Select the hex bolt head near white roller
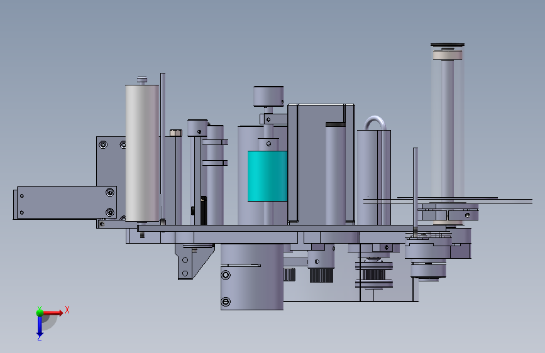The width and height of the screenshot is (545, 353). (176, 133)
